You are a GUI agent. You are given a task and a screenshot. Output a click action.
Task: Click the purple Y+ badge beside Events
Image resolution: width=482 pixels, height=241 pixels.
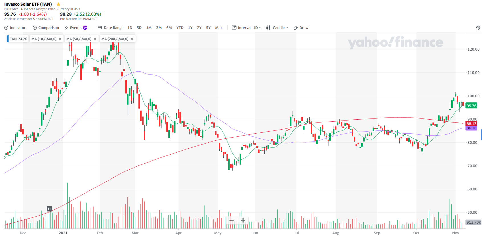(x=85, y=28)
